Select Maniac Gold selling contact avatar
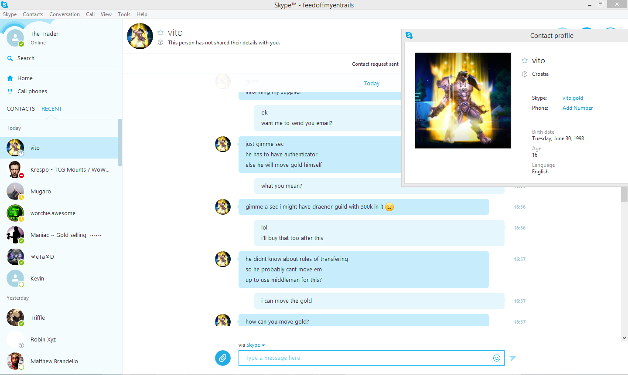 [15, 235]
